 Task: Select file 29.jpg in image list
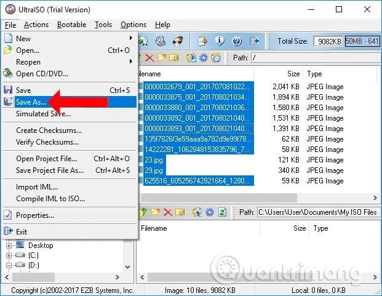click(x=154, y=170)
